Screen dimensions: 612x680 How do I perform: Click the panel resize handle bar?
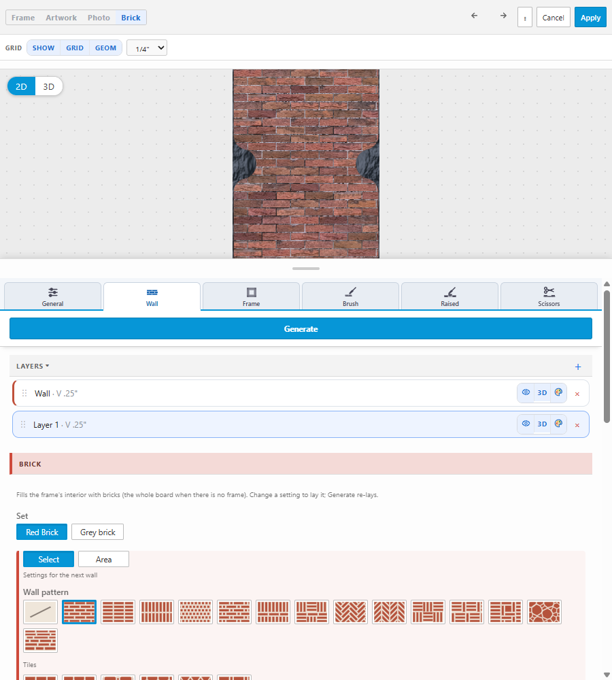(x=306, y=269)
